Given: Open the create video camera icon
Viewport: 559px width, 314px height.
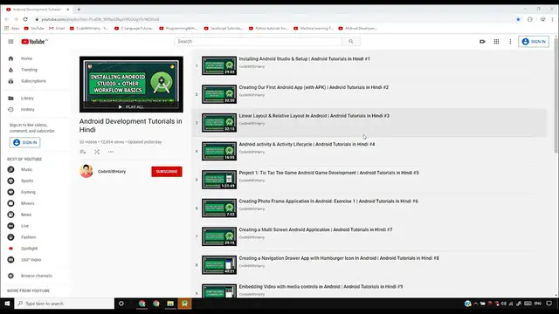Looking at the screenshot, I should [x=482, y=42].
